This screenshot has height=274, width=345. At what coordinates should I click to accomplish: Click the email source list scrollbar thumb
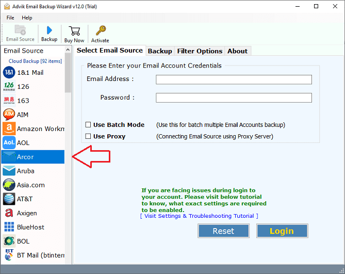[68, 73]
